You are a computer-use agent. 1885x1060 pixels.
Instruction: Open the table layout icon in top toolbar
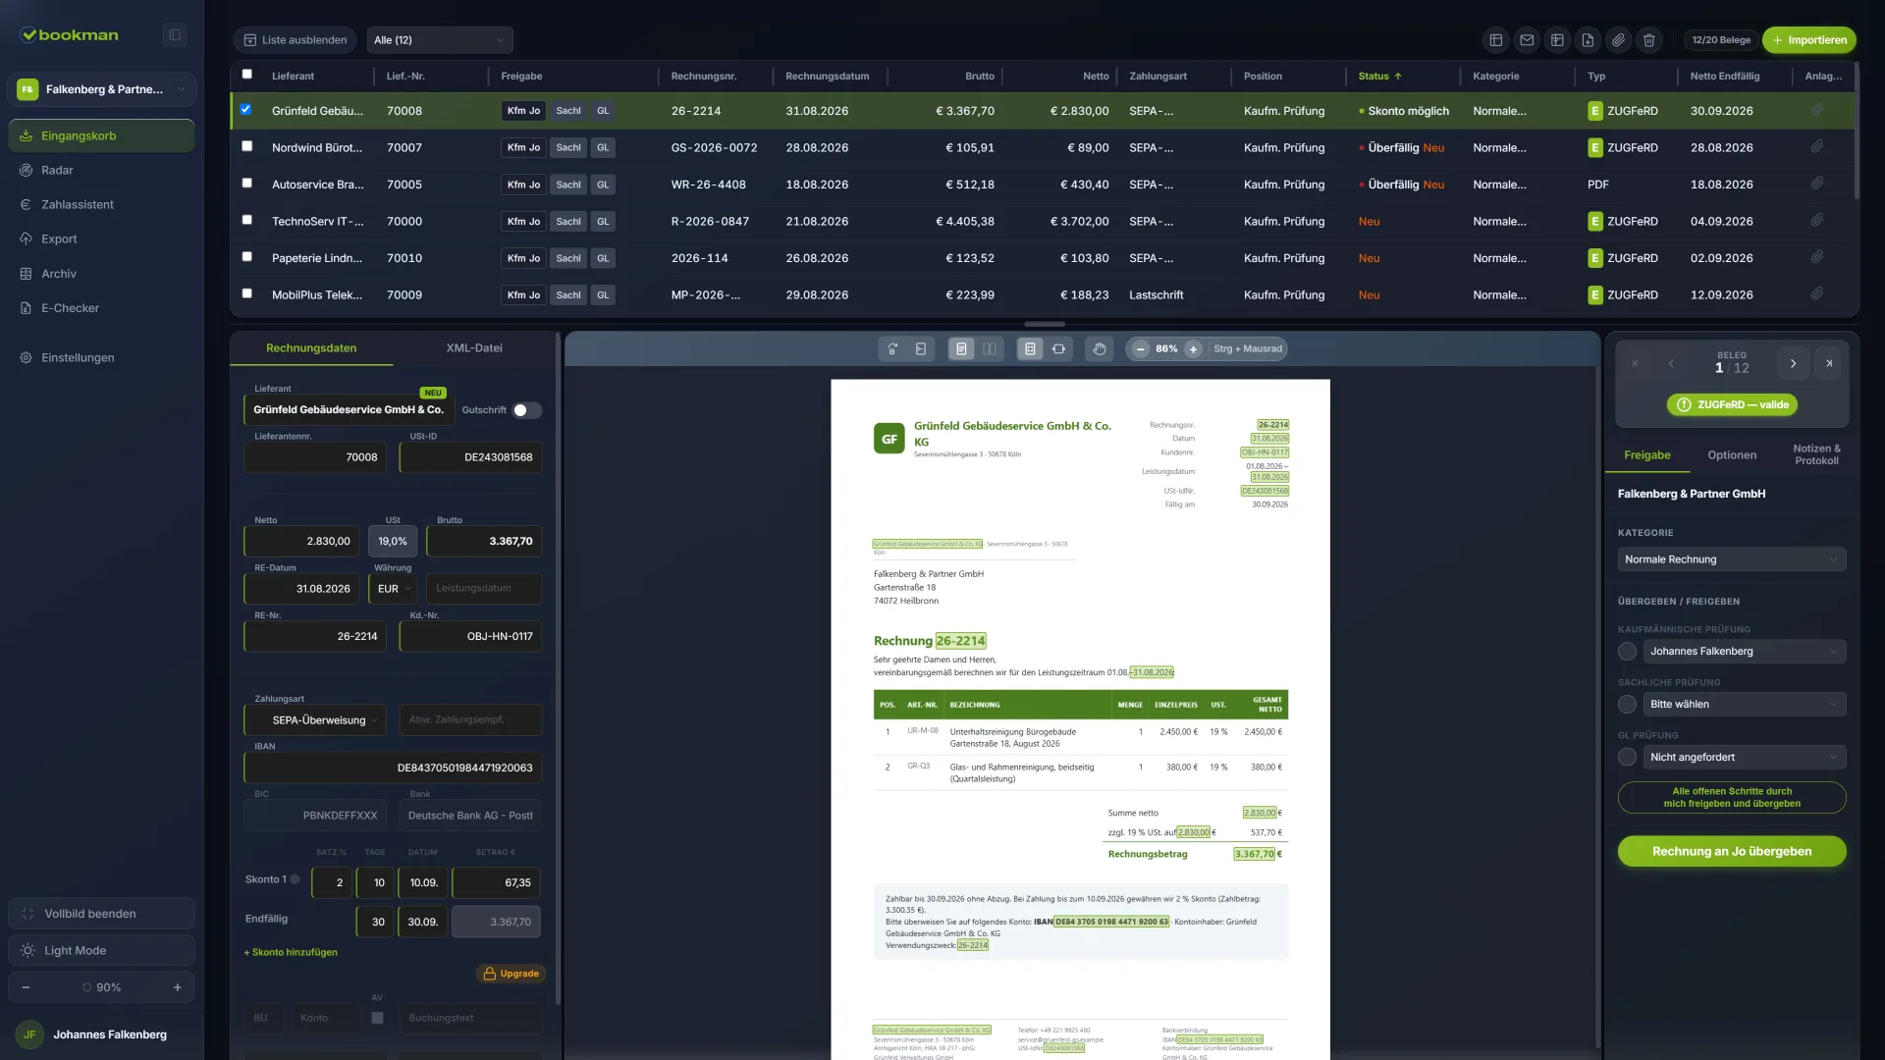point(1495,40)
